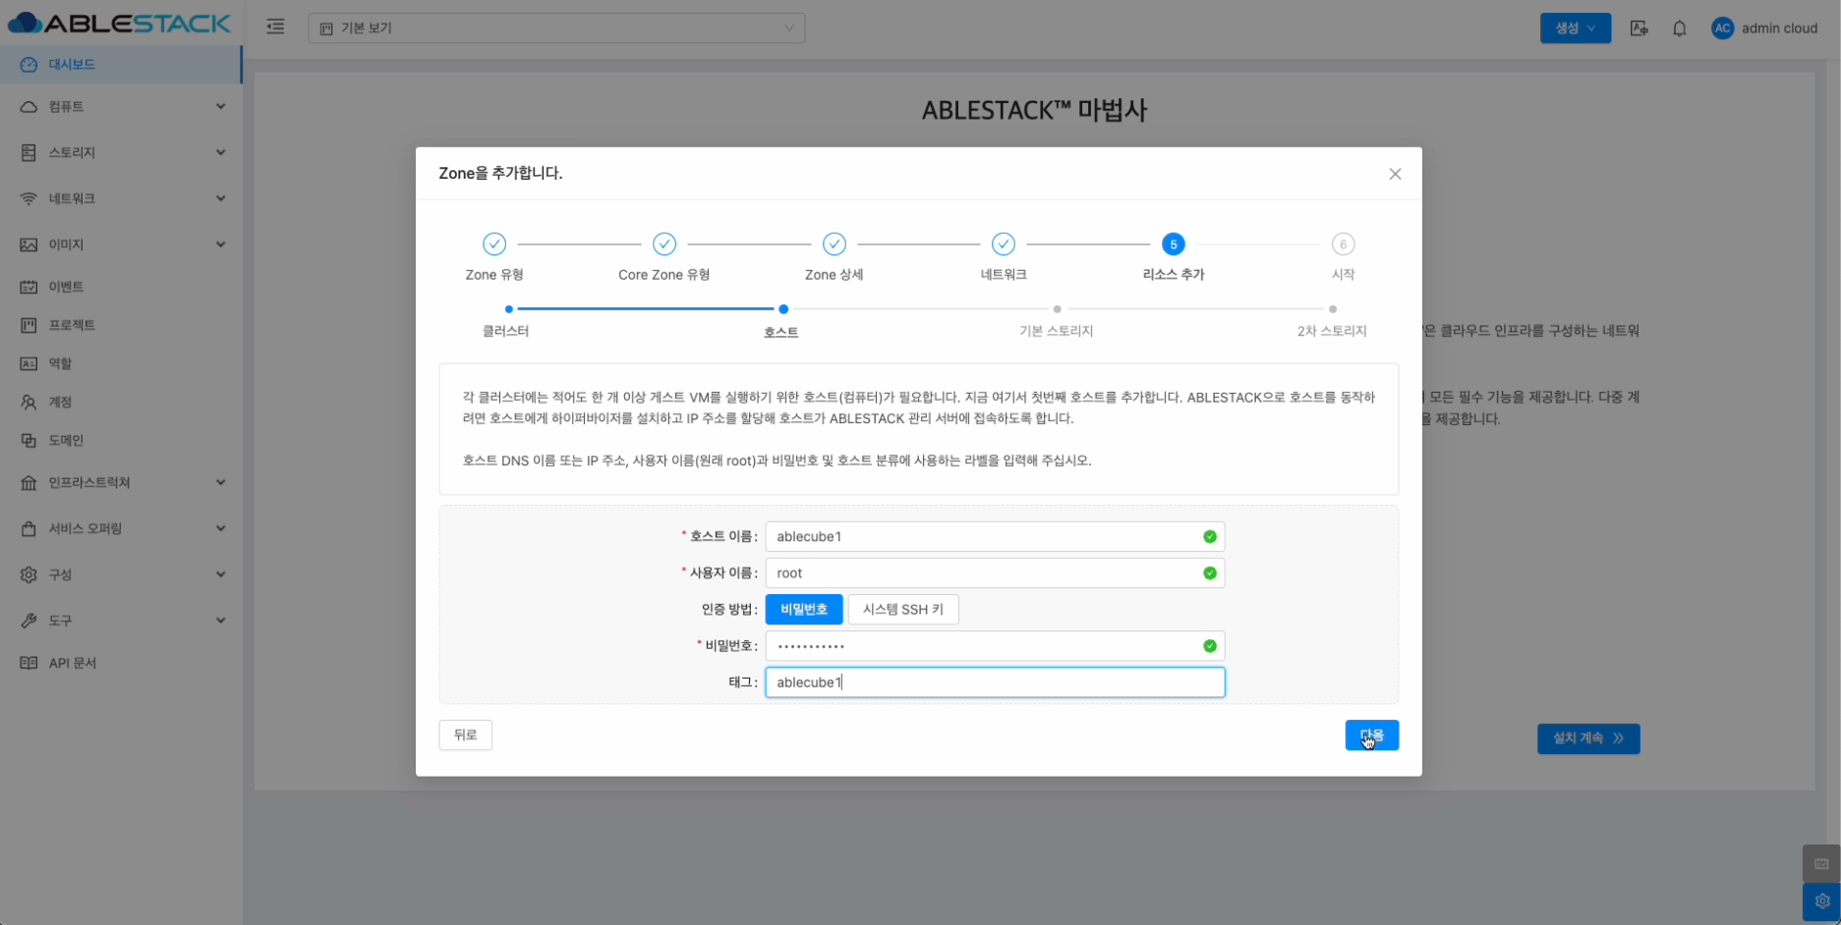The image size is (1841, 925).
Task: Open the 생성 create dropdown button
Action: click(1575, 28)
